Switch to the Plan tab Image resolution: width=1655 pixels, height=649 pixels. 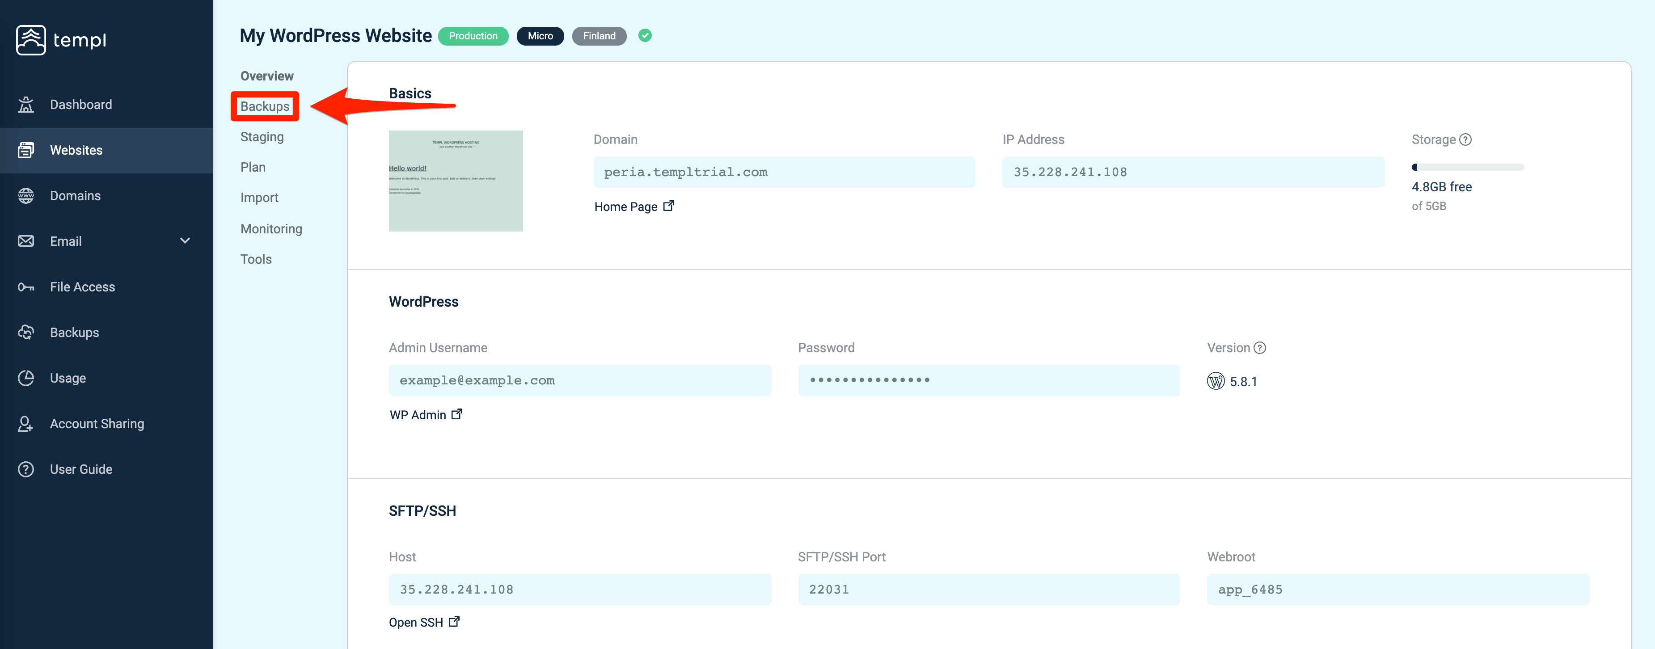[253, 167]
